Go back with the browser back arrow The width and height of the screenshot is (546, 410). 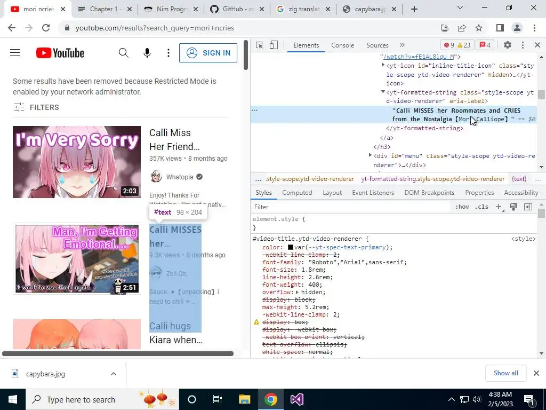point(12,28)
